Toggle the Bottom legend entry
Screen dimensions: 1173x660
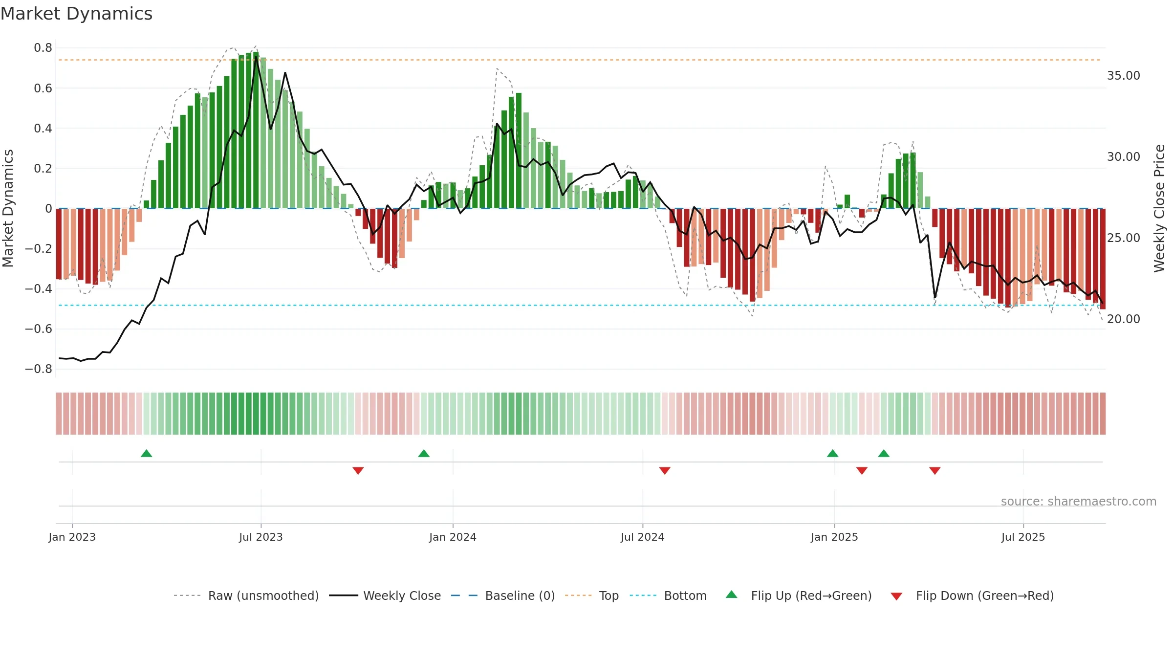pyautogui.click(x=668, y=595)
